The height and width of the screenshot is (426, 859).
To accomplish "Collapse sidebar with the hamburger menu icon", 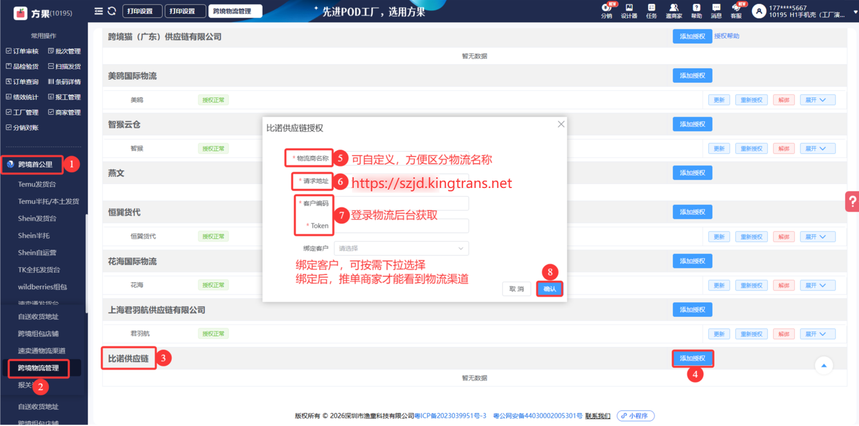I will [98, 11].
